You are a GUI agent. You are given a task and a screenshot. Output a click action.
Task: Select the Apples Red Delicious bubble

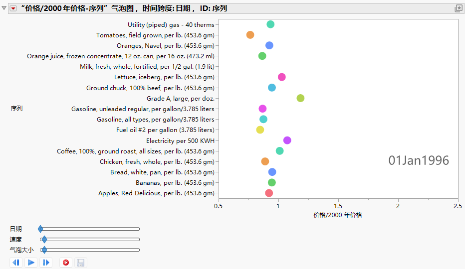click(x=269, y=193)
